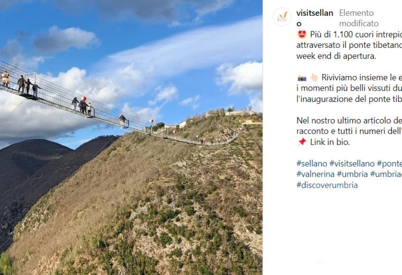Click the star-eyed face emoji
Screen dimensions: 402x275
click(x=302, y=34)
